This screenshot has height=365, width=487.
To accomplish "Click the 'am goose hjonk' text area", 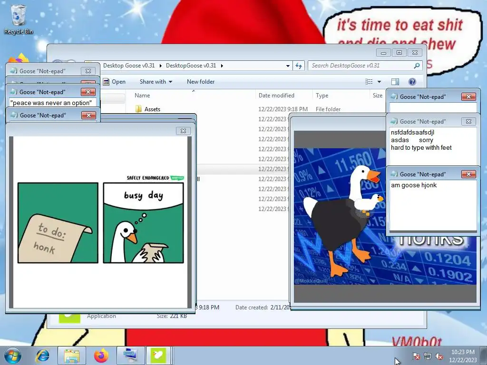I will pyautogui.click(x=433, y=205).
